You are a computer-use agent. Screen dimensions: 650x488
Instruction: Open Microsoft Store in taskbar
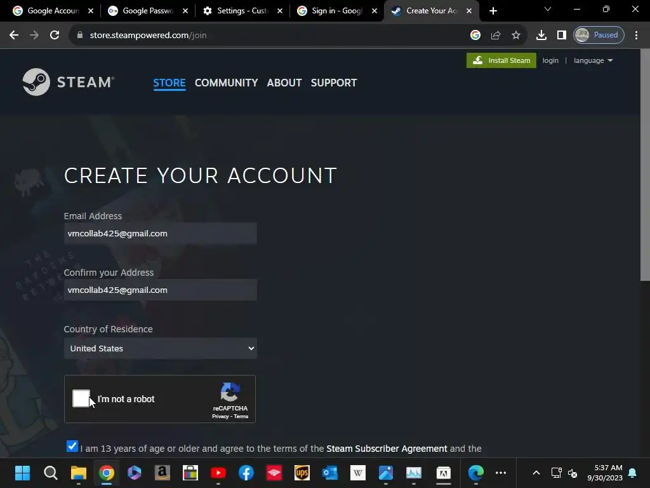190,473
